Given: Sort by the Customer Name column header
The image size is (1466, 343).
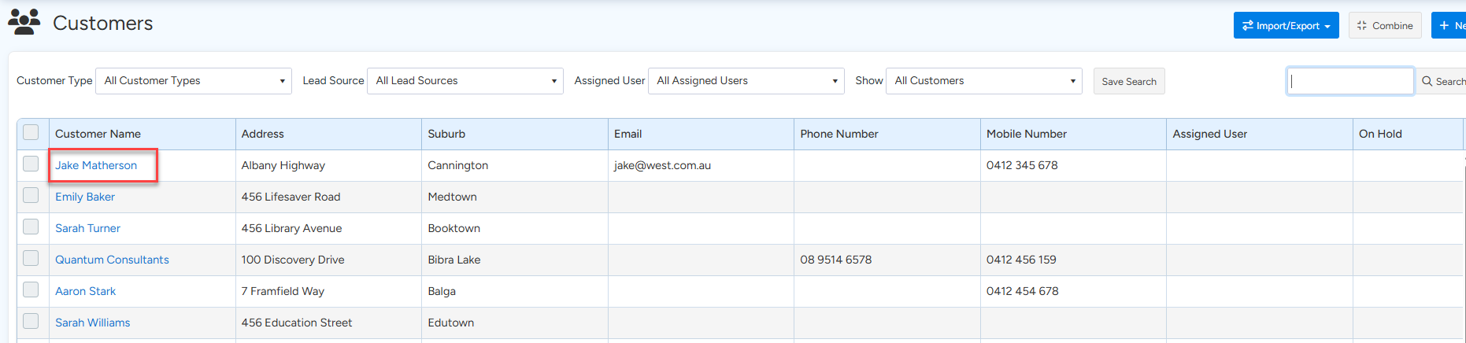Looking at the screenshot, I should click(x=98, y=134).
